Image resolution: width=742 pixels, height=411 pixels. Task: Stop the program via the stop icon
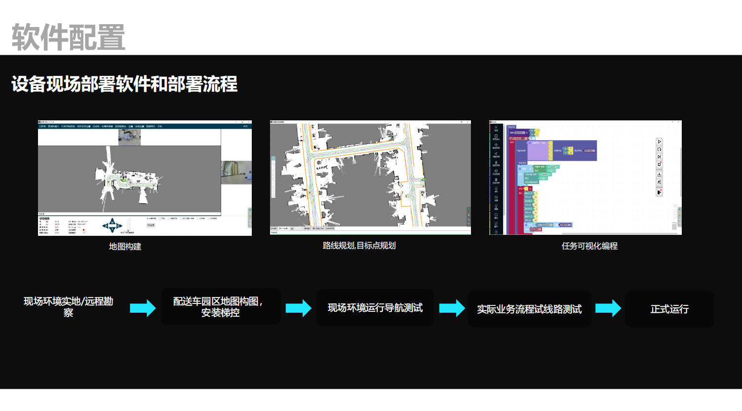[x=659, y=164]
